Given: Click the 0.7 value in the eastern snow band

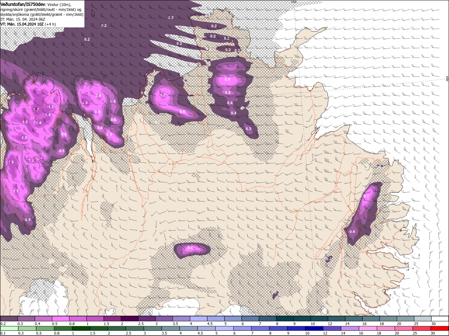Looking at the screenshot, I should 367,196.
